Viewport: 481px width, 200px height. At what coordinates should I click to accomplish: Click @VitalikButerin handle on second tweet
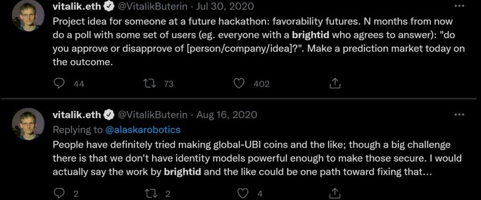(152, 115)
